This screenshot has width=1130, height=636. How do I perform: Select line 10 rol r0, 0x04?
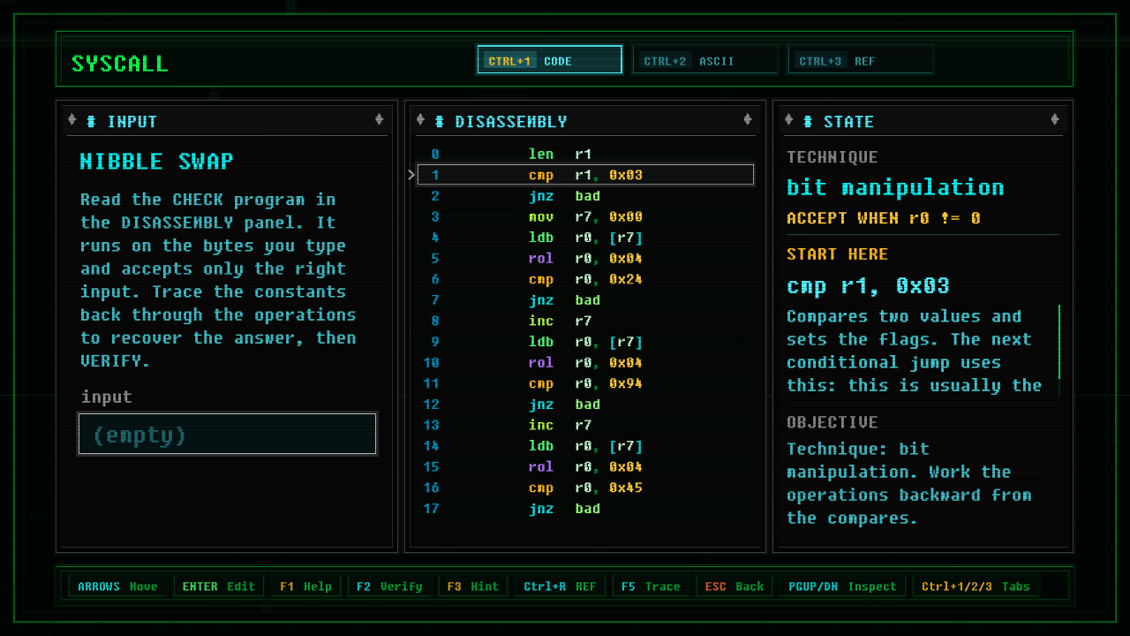(584, 362)
